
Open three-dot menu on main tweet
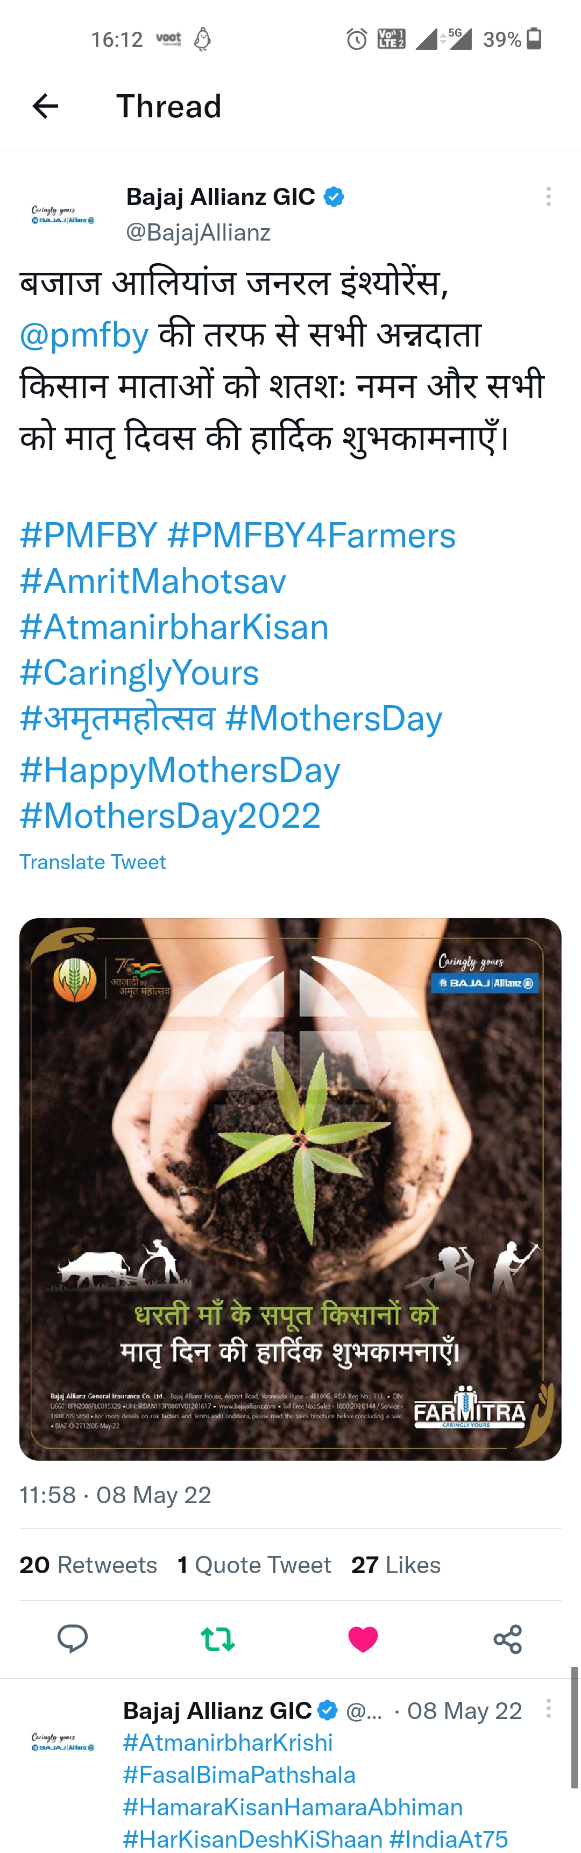[x=549, y=196]
